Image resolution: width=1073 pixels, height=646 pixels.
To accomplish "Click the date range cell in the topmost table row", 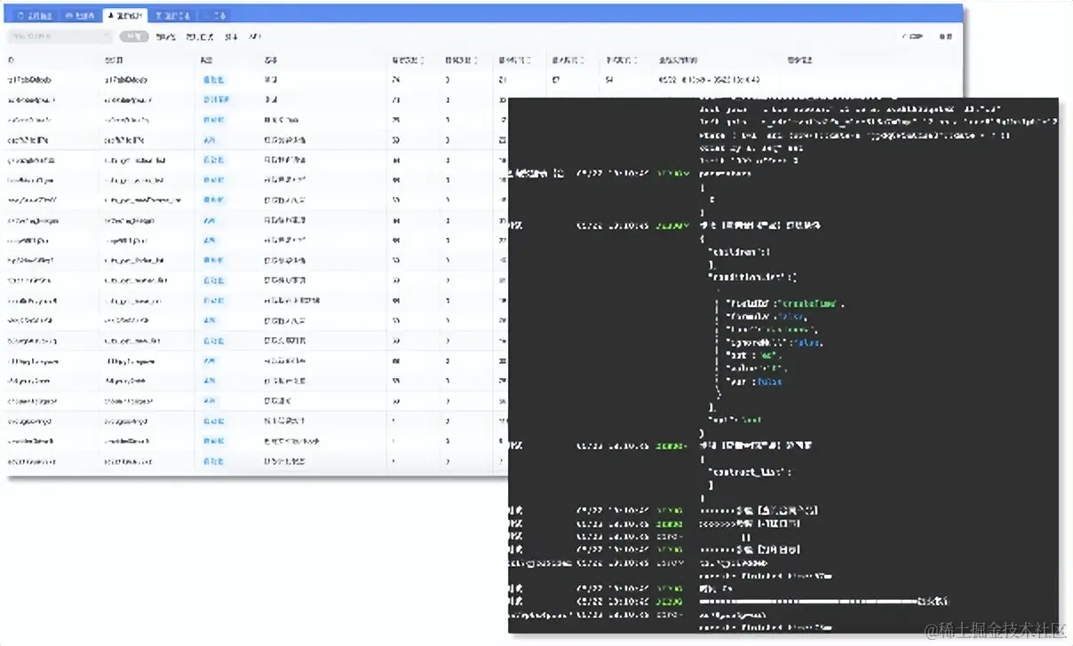I will [x=708, y=80].
